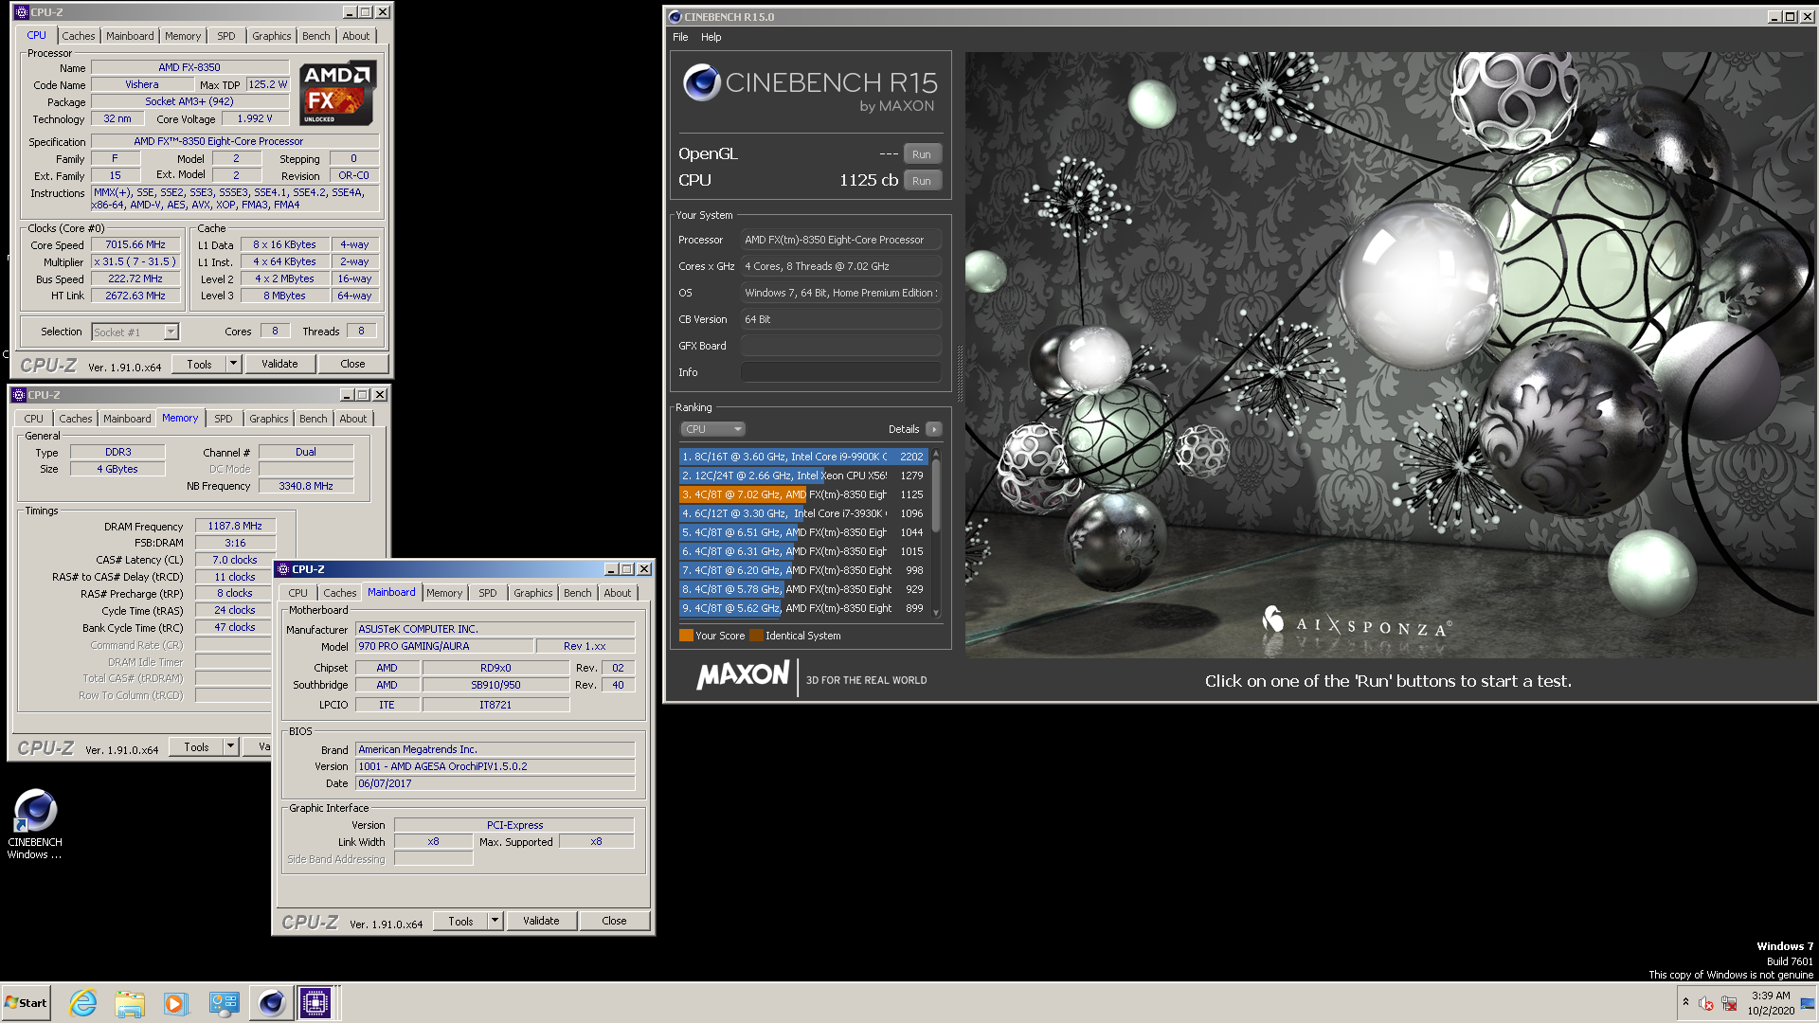Click the Info input field in Your System
The image size is (1819, 1023).
click(841, 372)
